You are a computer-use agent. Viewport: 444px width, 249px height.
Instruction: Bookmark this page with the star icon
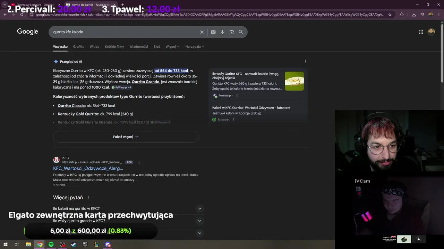(390, 15)
